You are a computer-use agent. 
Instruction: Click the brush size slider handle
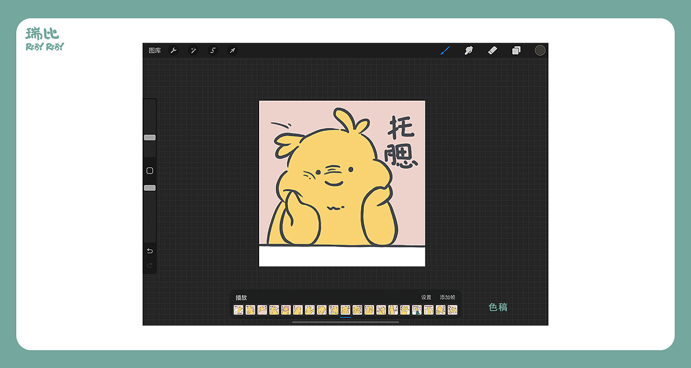[x=150, y=137]
